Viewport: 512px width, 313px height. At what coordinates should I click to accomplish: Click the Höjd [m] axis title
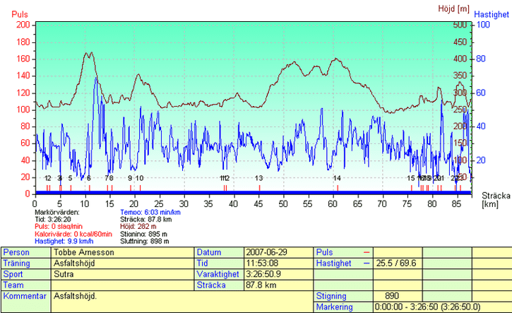coord(453,9)
